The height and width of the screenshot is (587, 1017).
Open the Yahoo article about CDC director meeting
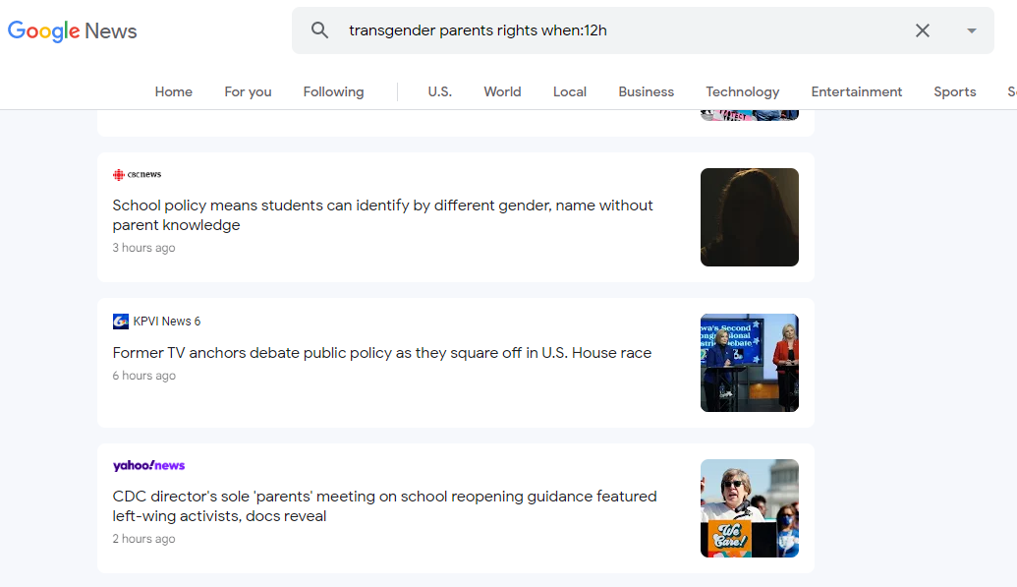point(384,504)
